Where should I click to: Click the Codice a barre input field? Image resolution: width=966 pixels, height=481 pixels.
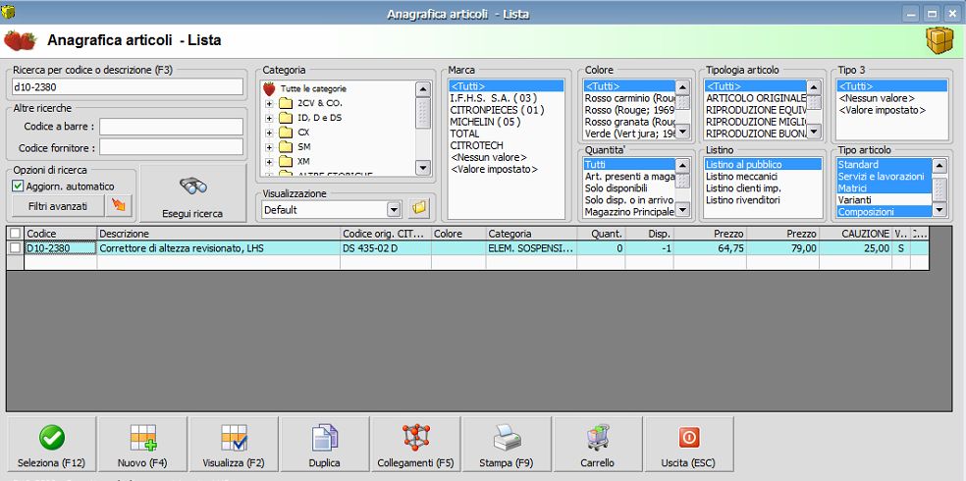point(171,127)
